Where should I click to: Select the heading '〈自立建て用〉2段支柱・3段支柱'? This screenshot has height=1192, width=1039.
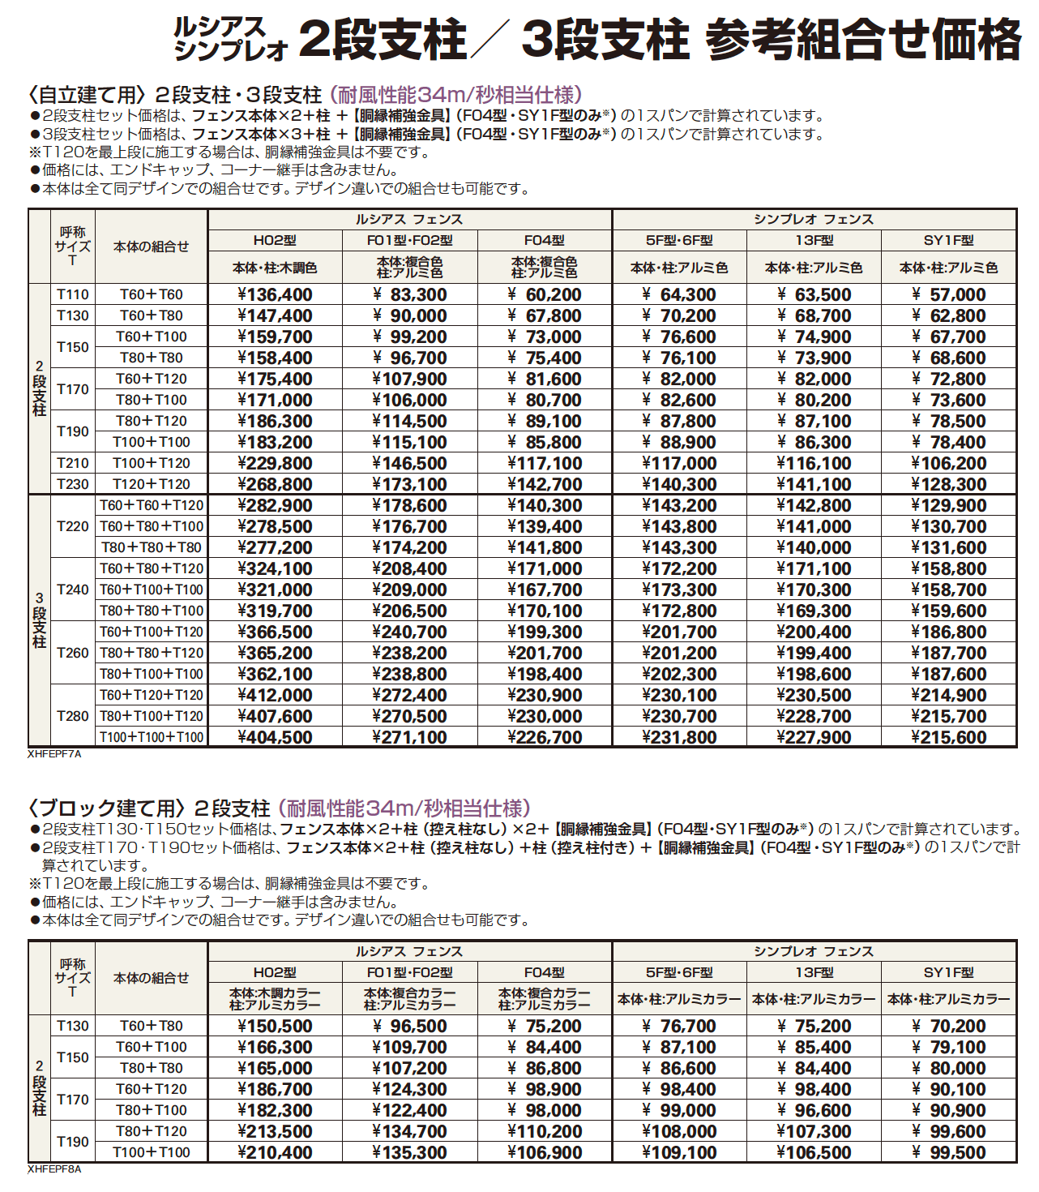(x=174, y=95)
